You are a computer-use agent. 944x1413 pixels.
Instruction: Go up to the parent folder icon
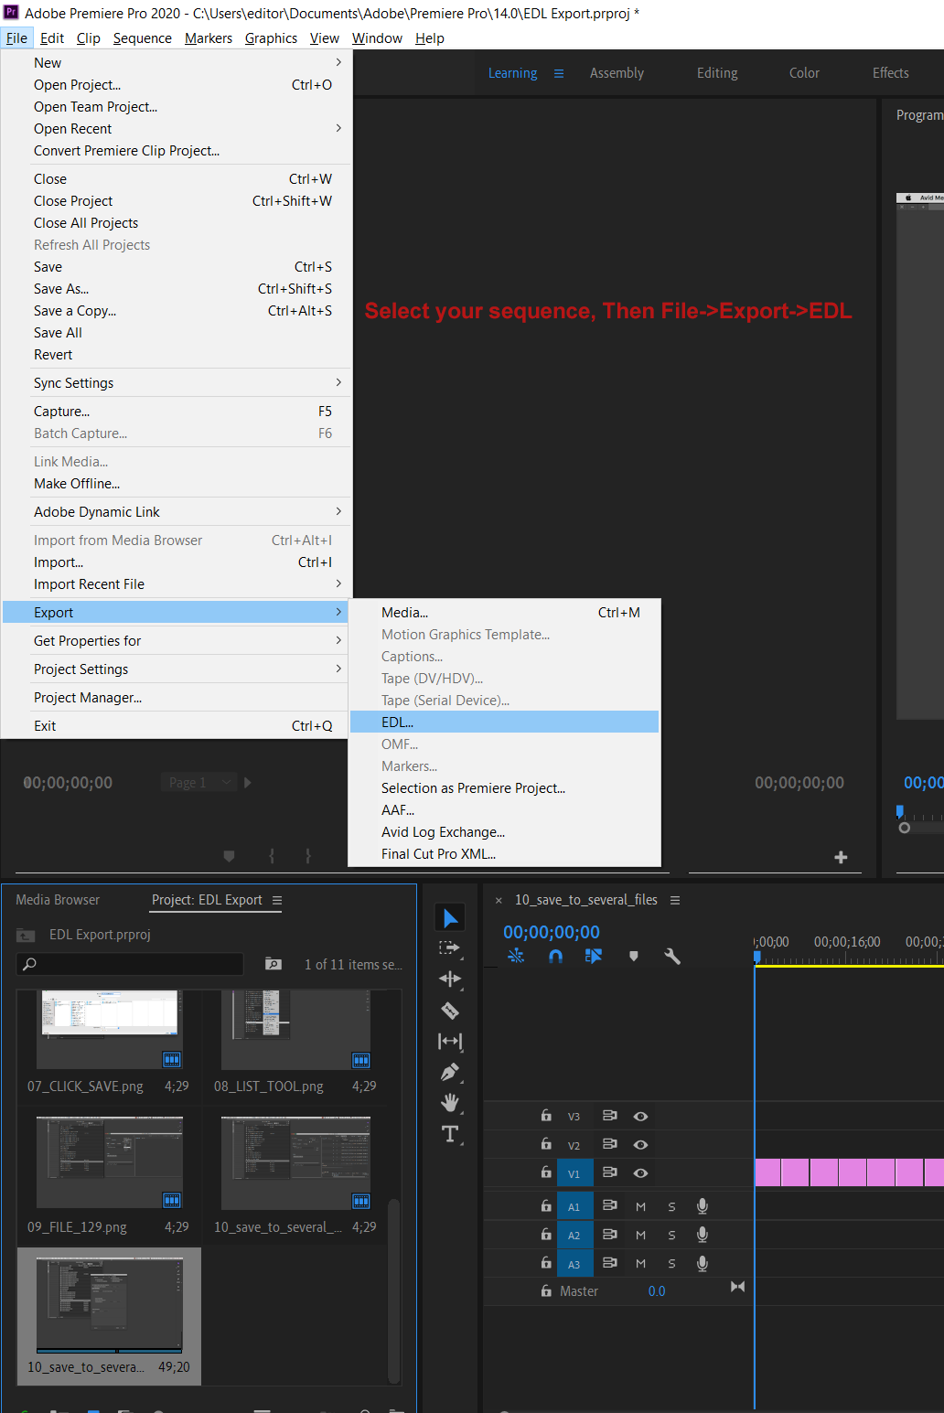pos(26,935)
